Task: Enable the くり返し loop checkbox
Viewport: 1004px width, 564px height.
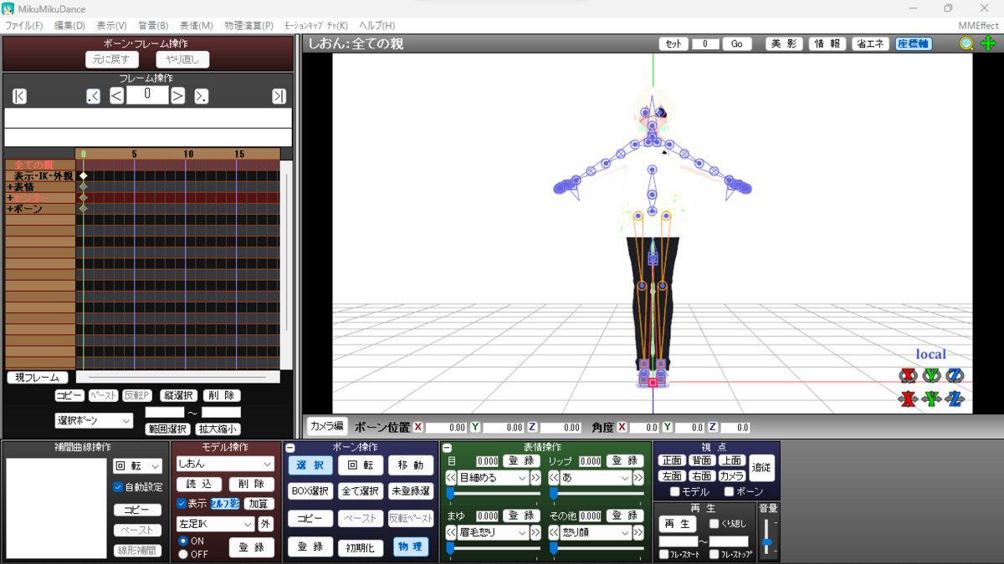Action: (714, 524)
